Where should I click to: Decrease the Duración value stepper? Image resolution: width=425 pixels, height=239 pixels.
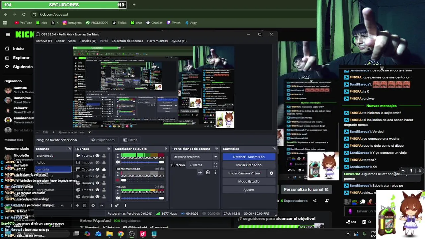point(215,167)
